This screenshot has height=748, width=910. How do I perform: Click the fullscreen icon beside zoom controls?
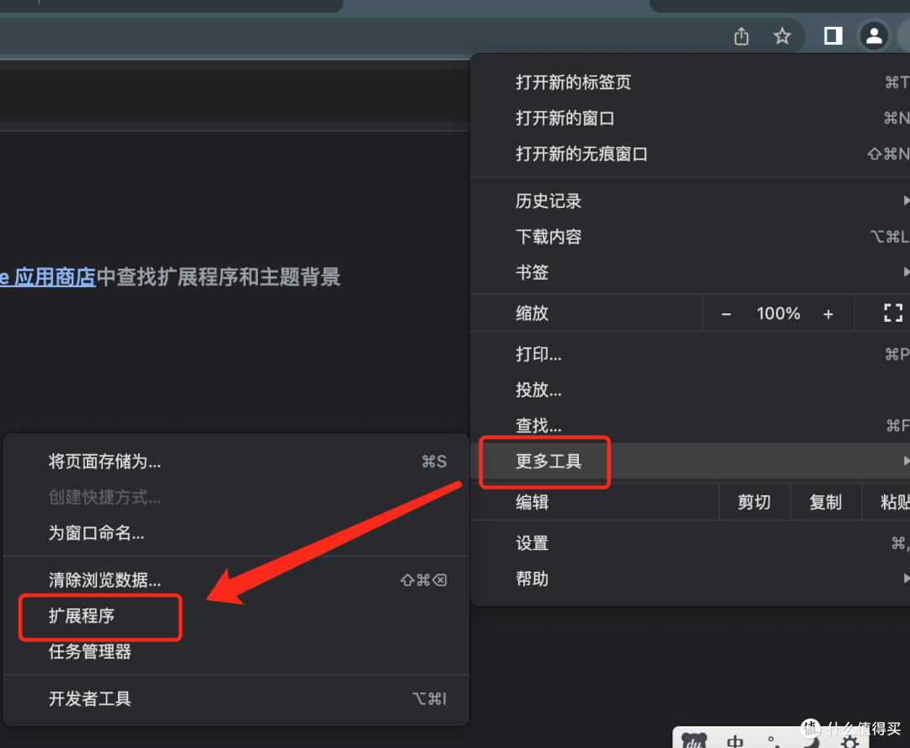[892, 313]
